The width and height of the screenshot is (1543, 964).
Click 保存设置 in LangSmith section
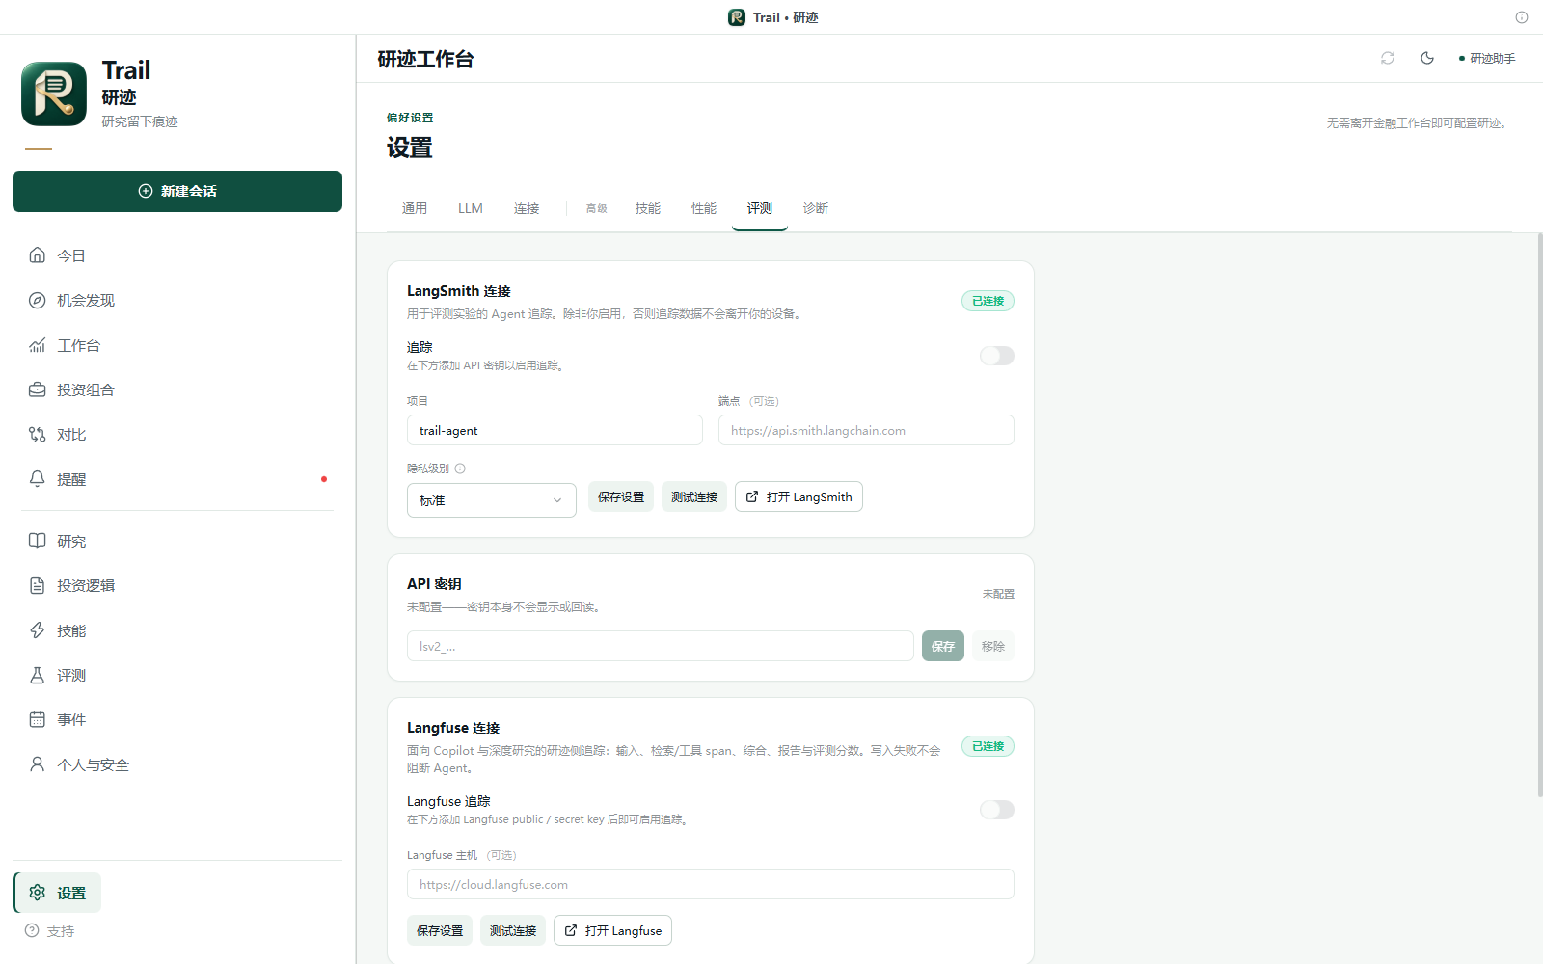(x=621, y=496)
